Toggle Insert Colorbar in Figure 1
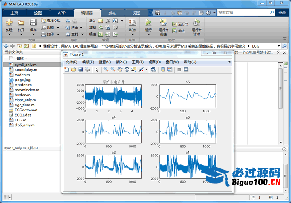Screen dimensions: 291x203 pos(163,69)
